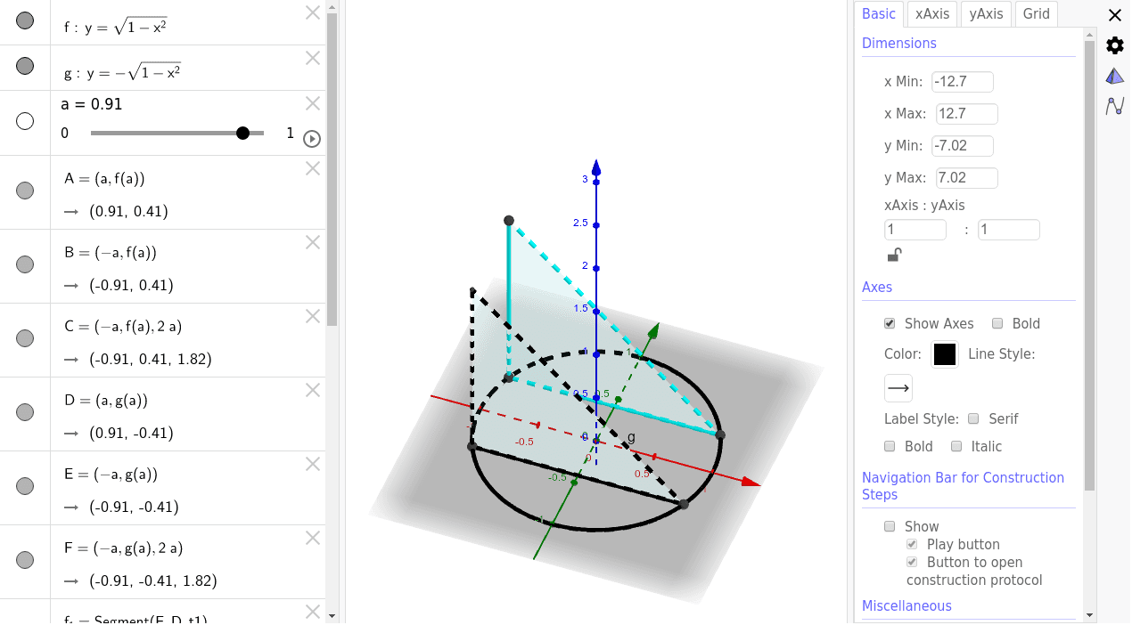Start animation with the slider play button
1132x625 pixels.
[312, 138]
